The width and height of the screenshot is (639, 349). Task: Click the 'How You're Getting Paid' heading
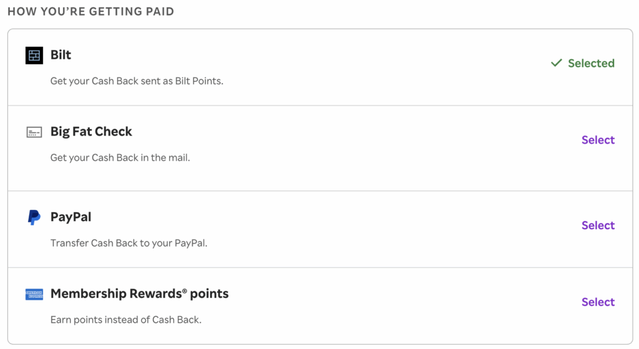point(90,12)
